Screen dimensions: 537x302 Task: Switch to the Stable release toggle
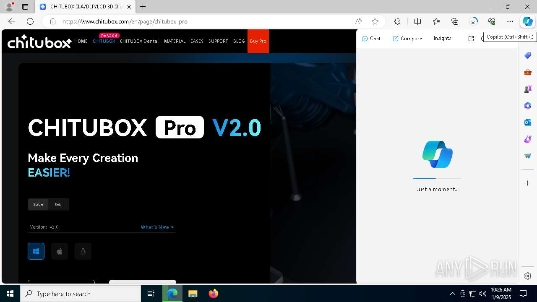pyautogui.click(x=38, y=204)
